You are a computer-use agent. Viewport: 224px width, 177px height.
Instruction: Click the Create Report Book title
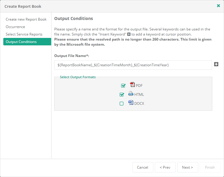23,6
